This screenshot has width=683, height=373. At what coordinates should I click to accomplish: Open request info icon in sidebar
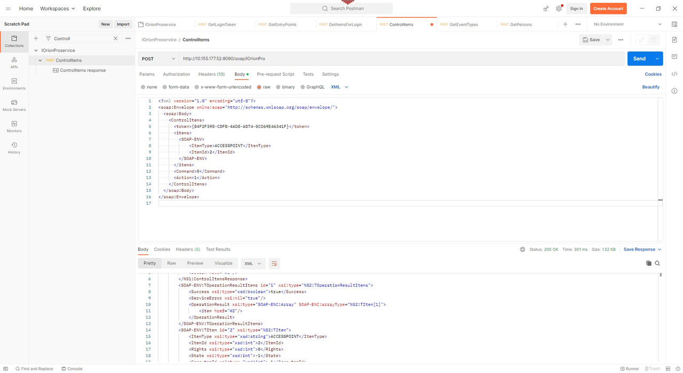pyautogui.click(x=674, y=91)
